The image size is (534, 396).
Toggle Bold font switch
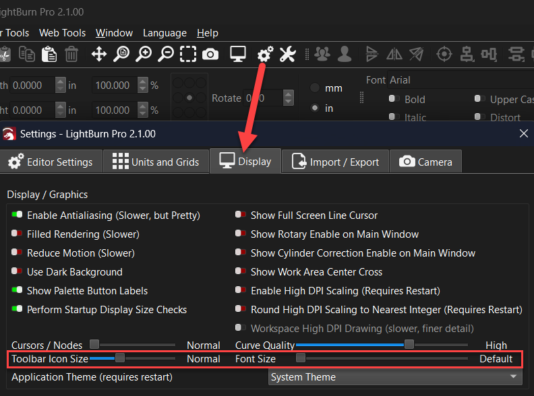(394, 98)
